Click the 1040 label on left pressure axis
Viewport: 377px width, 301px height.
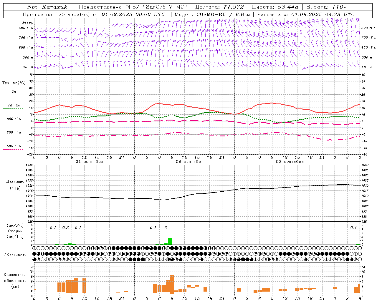pyautogui.click(x=29, y=165)
